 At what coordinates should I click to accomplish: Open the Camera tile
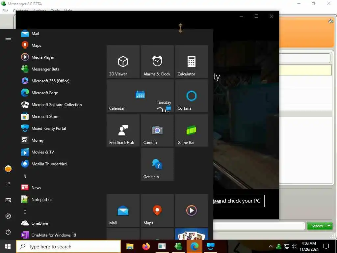pyautogui.click(x=157, y=130)
